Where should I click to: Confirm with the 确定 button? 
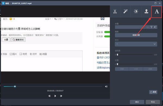tap(137, 102)
